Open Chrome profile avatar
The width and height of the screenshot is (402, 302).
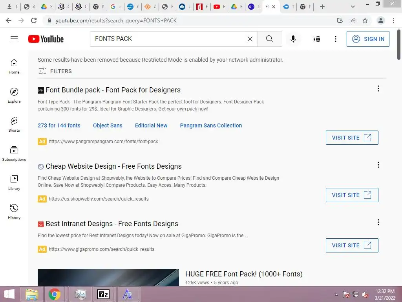point(381,20)
